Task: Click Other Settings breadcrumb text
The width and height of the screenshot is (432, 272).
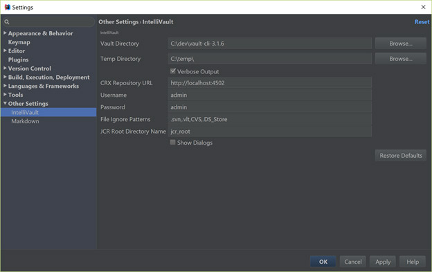Action: (x=118, y=21)
